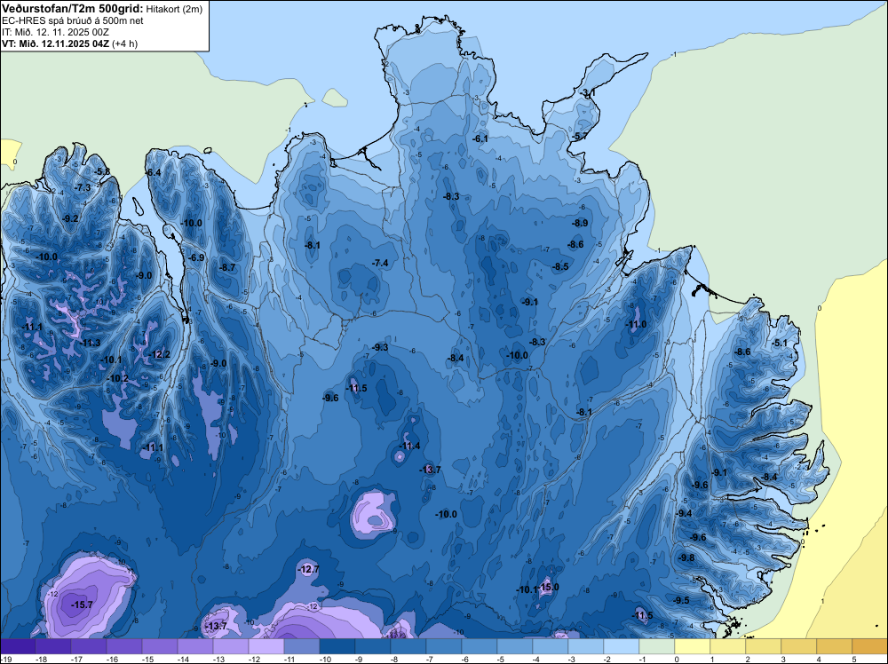Click the -10.2 temperature label
This screenshot has width=888, height=664.
pos(117,379)
